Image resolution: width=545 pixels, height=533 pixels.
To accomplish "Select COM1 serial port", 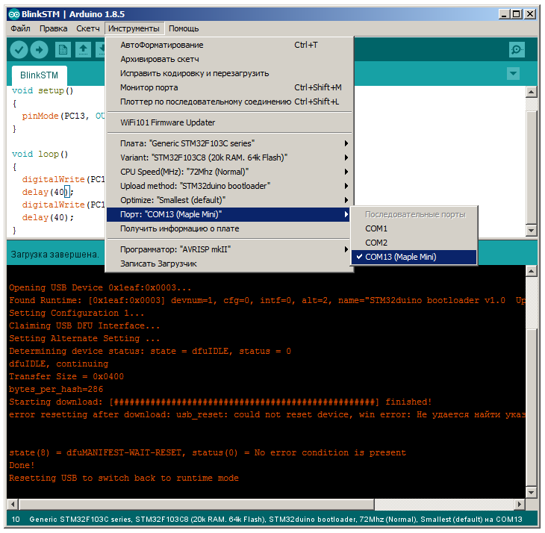I will [x=414, y=228].
